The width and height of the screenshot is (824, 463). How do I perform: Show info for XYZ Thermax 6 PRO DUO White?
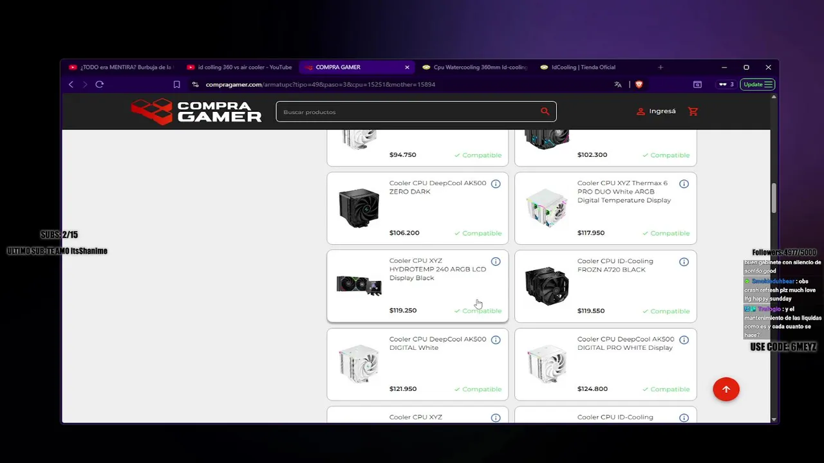point(684,184)
